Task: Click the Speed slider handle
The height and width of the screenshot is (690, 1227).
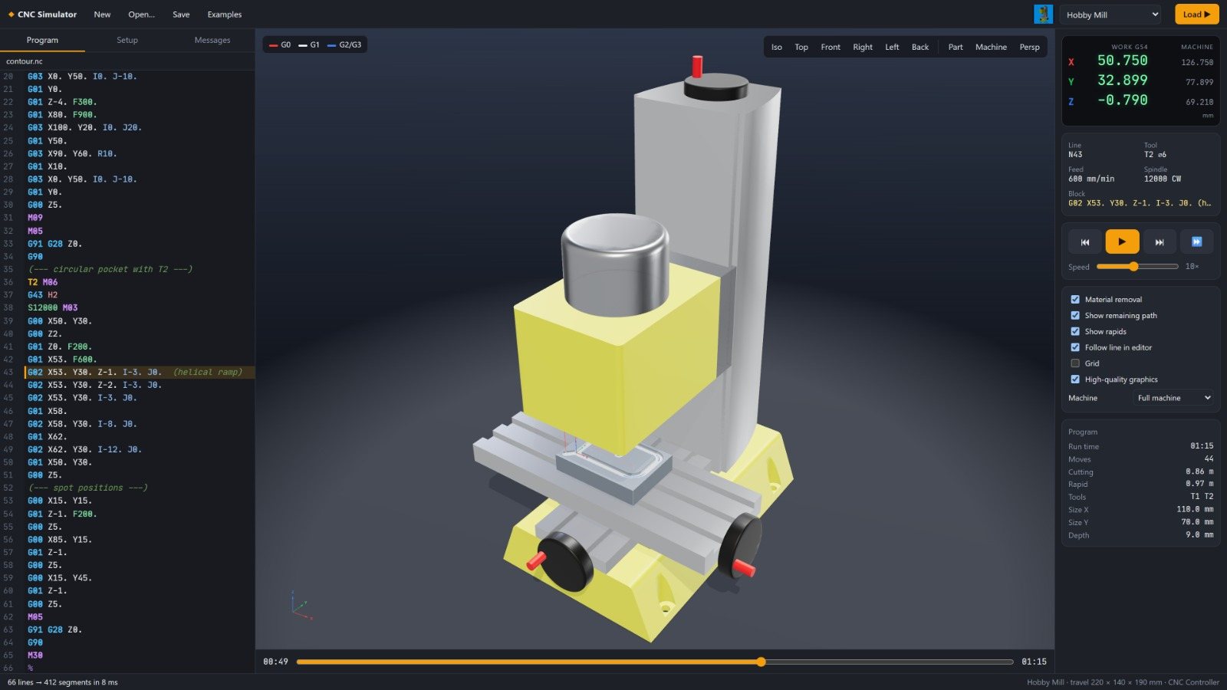Action: click(x=1133, y=267)
